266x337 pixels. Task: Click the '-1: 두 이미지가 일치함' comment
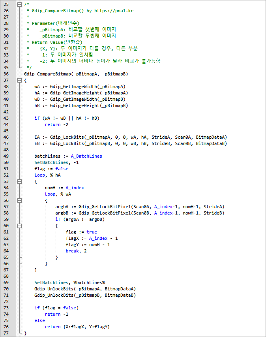[66, 55]
